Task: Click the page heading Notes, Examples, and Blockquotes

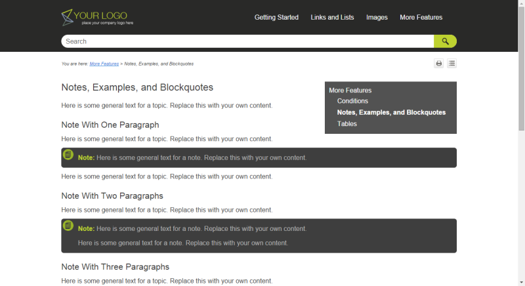Action: pyautogui.click(x=137, y=87)
